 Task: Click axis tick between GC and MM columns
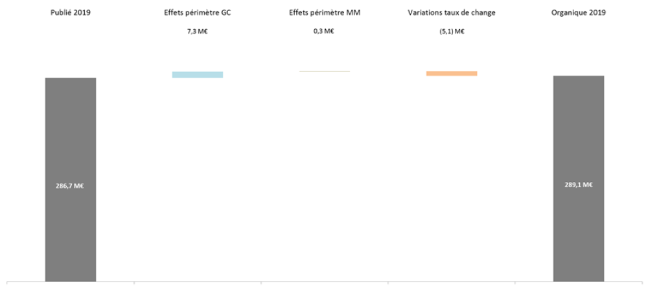pos(261,283)
